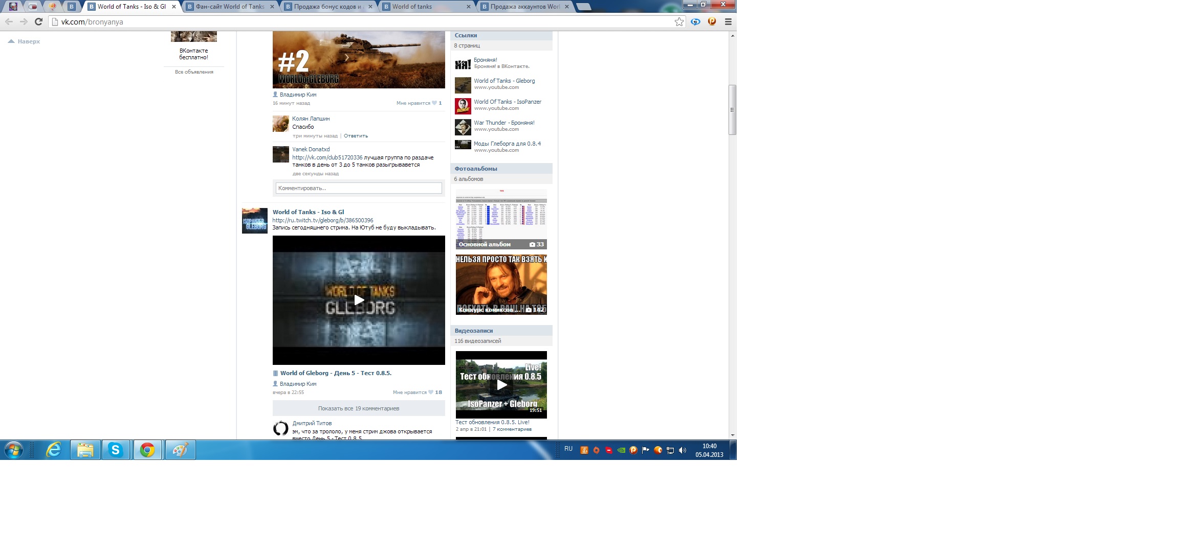1185x555 pixels.
Task: Open the ru.twitch.tv/gleborg stream link
Action: [x=323, y=220]
